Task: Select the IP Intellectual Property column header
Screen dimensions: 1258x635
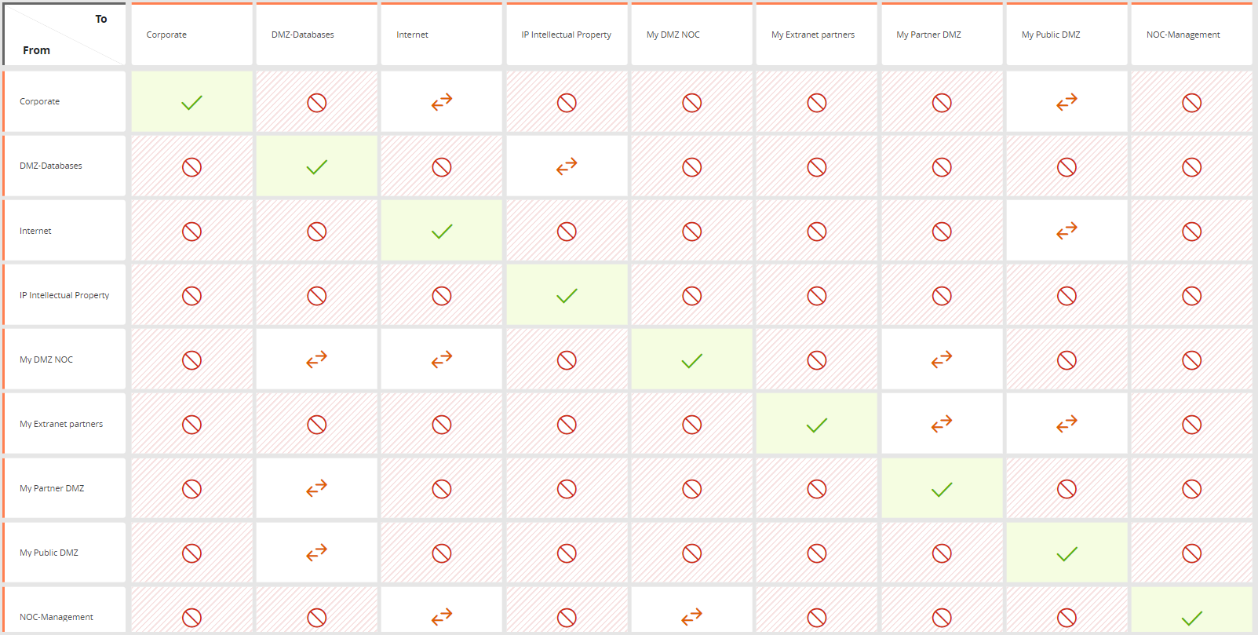Action: [567, 35]
